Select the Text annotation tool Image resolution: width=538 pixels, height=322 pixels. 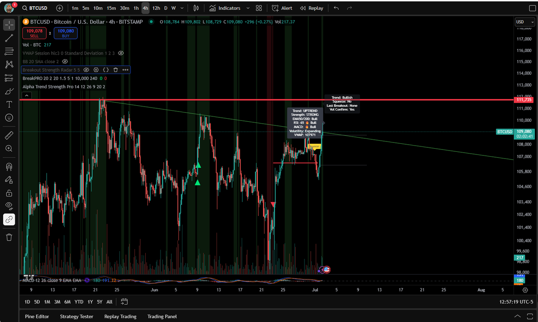(9, 104)
